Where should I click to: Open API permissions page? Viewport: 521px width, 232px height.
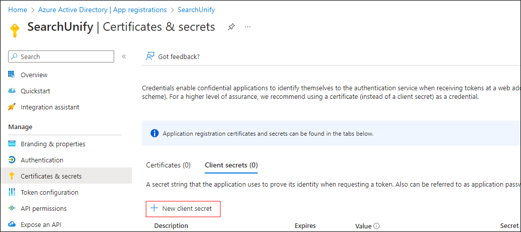click(43, 208)
